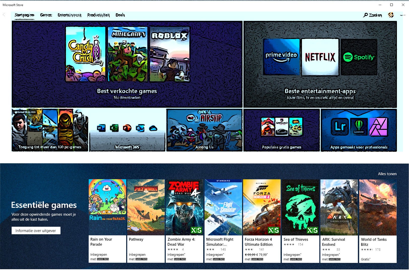Open Forza Horizon 4 Ultimate Edition card

262,221
